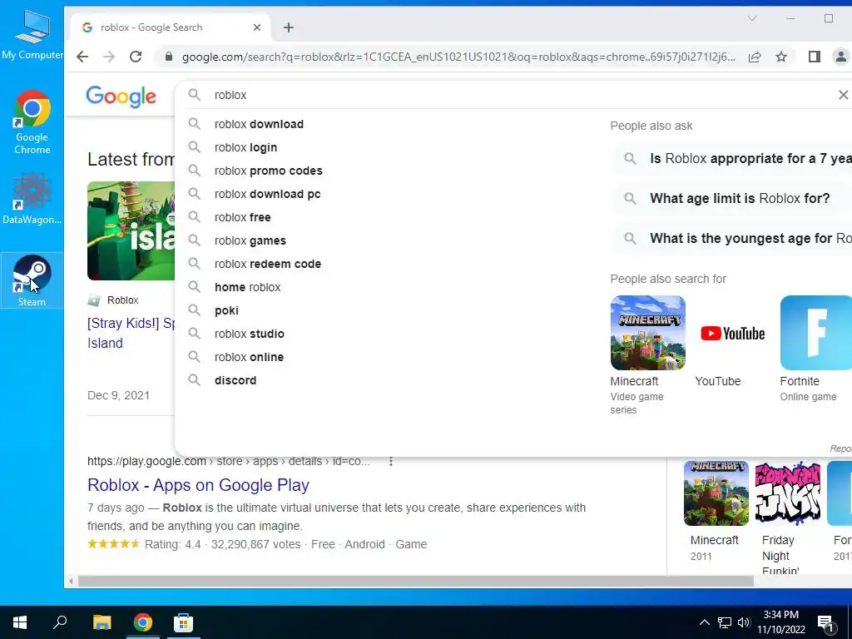The image size is (852, 639).
Task: Select question 'Is Roblox appropriate for a 7'
Action: click(732, 159)
